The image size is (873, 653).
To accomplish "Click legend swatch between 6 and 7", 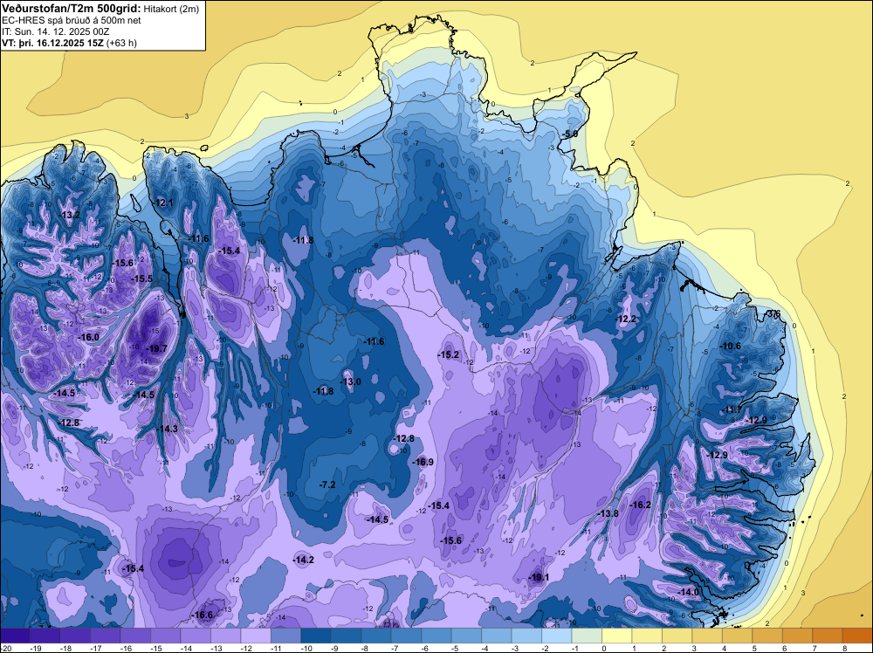I will [797, 636].
